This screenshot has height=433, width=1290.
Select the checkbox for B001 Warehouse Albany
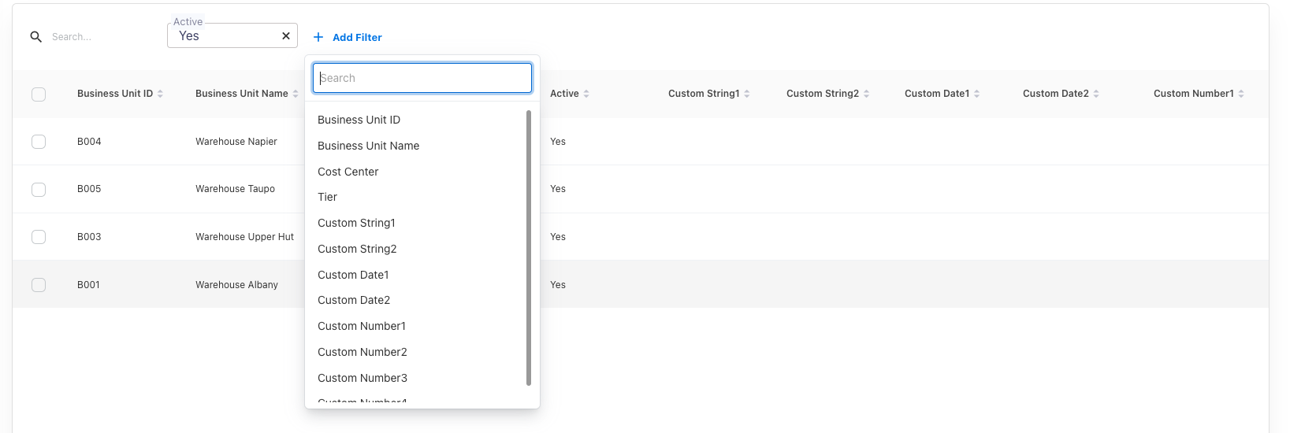coord(39,285)
